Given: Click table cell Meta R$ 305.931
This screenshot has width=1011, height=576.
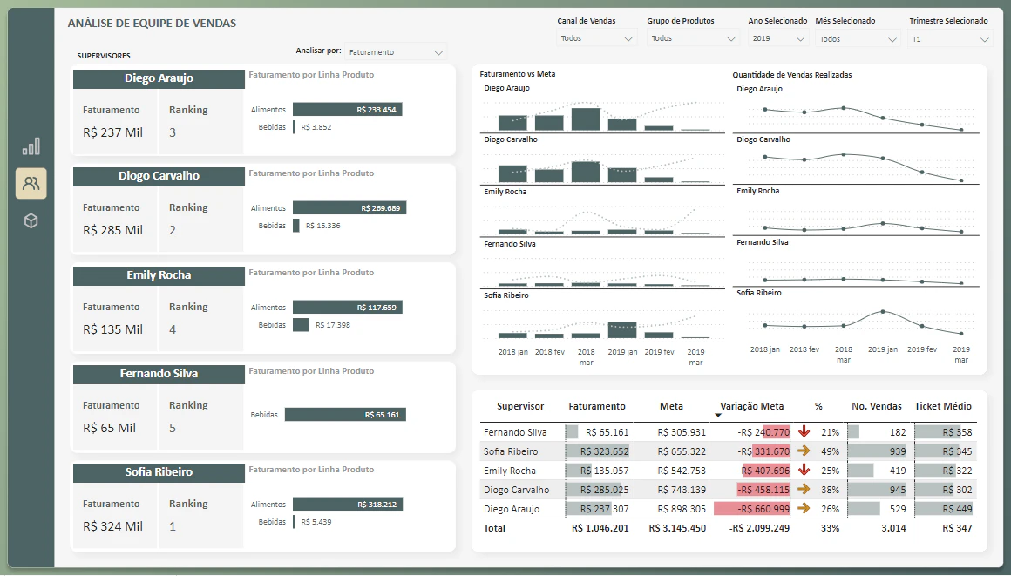Looking at the screenshot, I should [682, 432].
